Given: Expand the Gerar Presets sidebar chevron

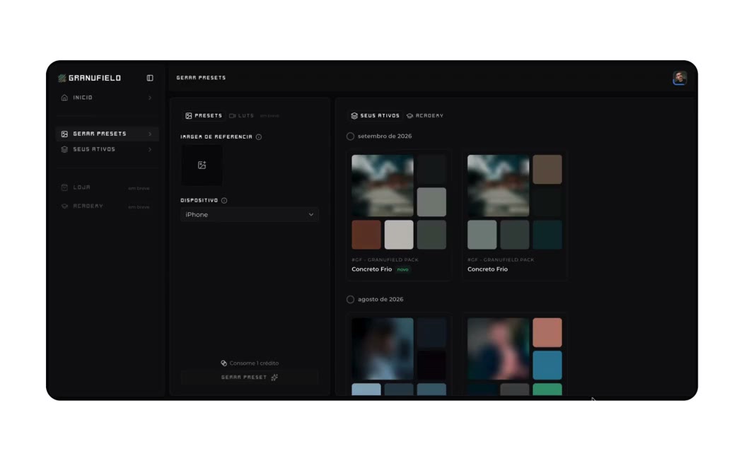Looking at the screenshot, I should click(150, 134).
